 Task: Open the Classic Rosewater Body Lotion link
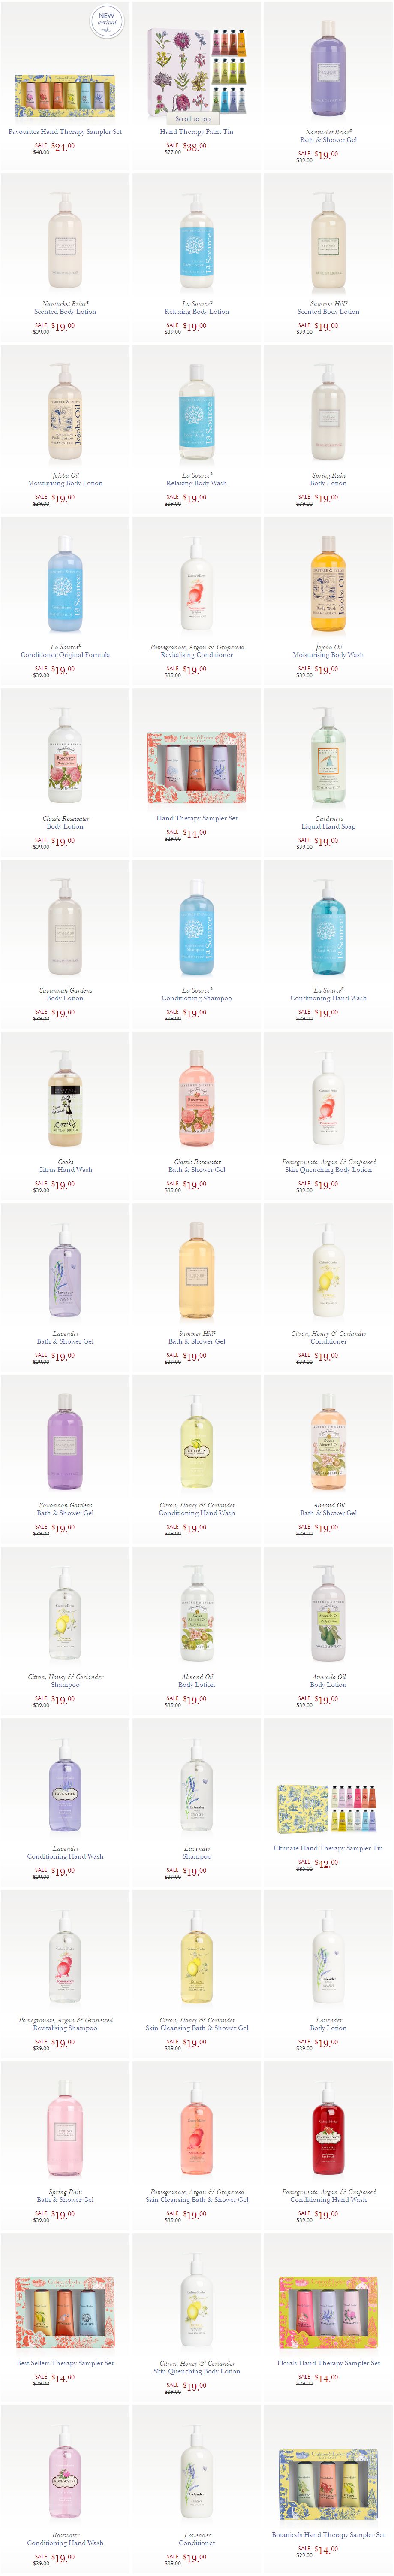coord(65,822)
